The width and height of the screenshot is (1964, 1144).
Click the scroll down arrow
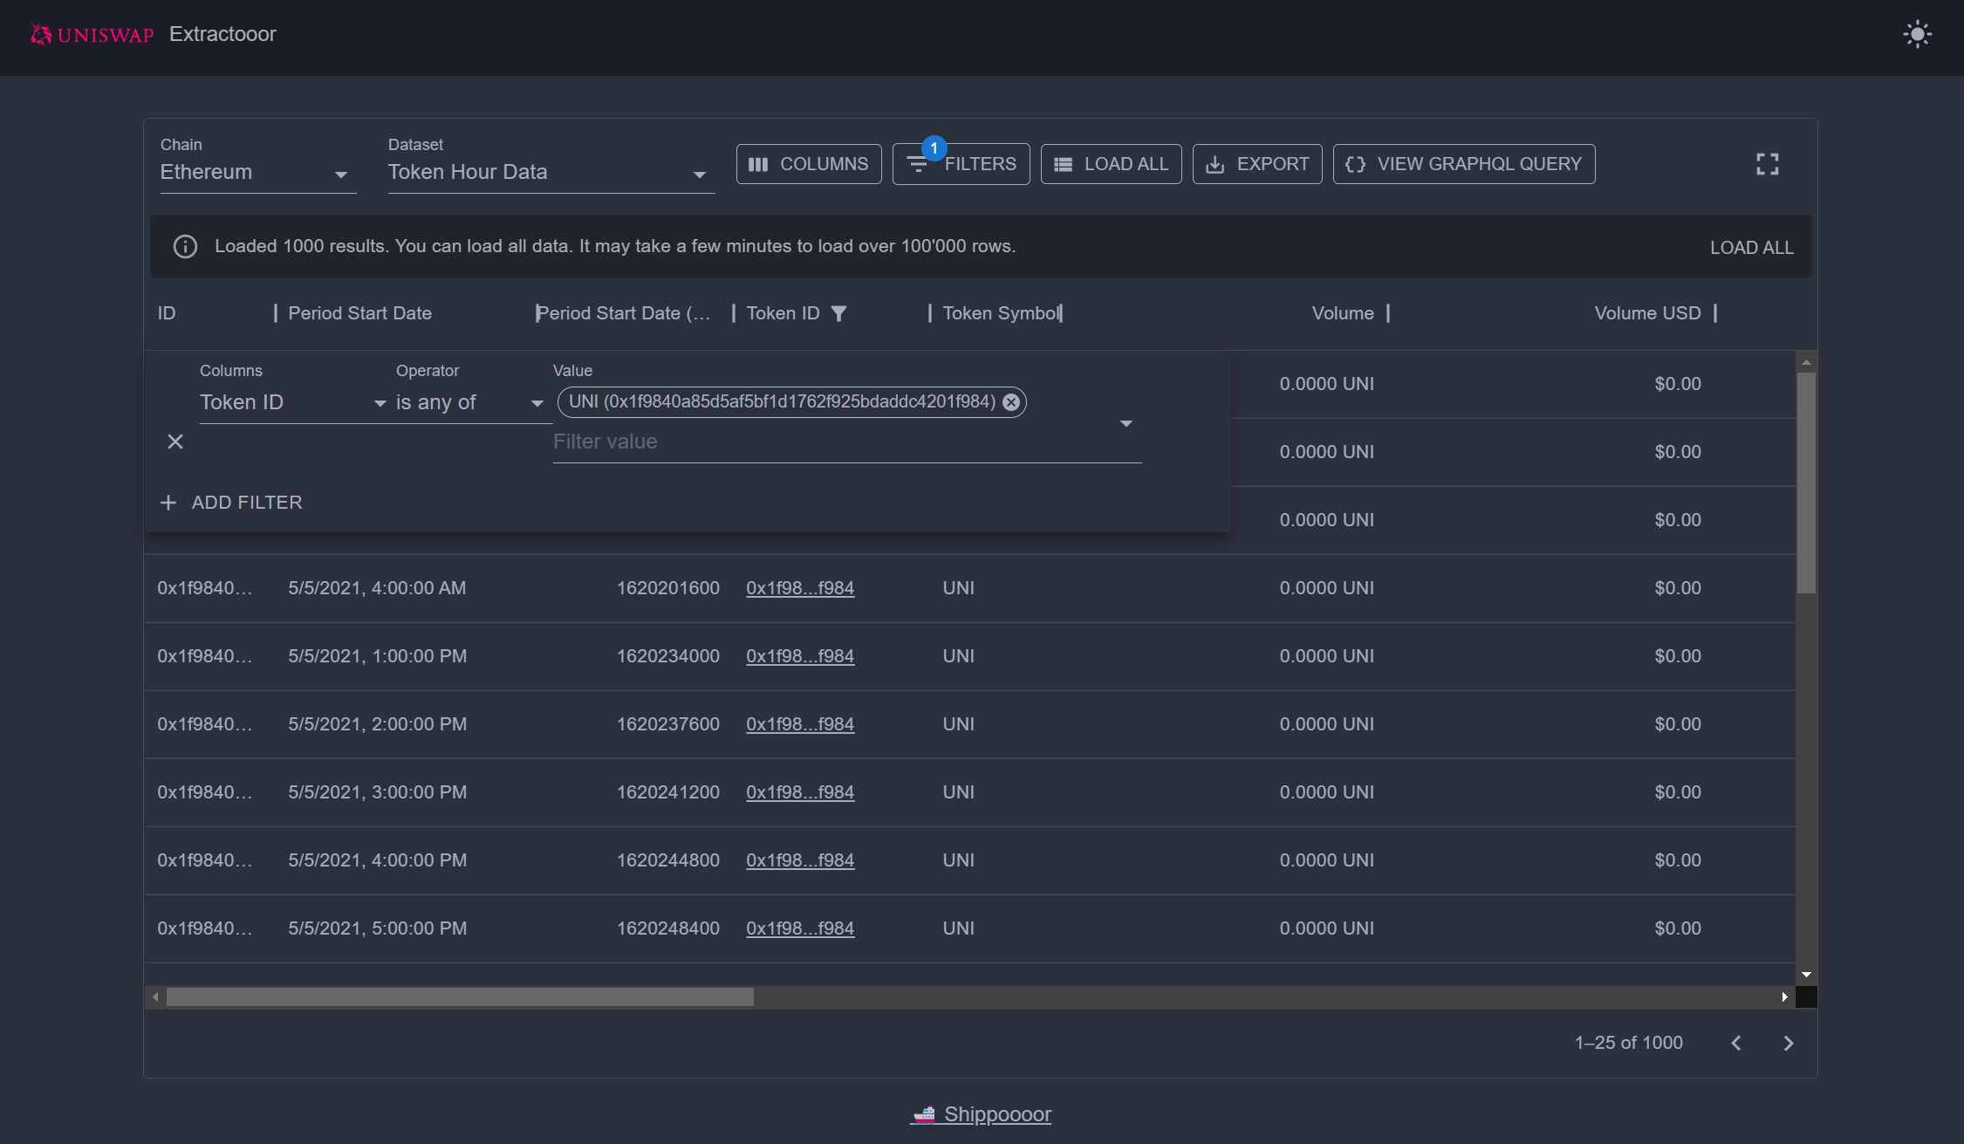(1806, 974)
